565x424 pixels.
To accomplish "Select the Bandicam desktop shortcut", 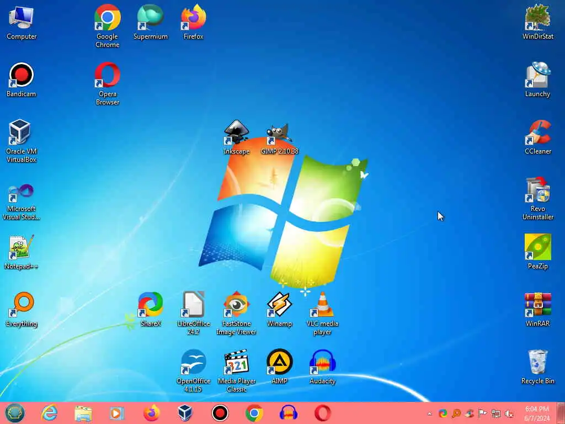I will 22,80.
